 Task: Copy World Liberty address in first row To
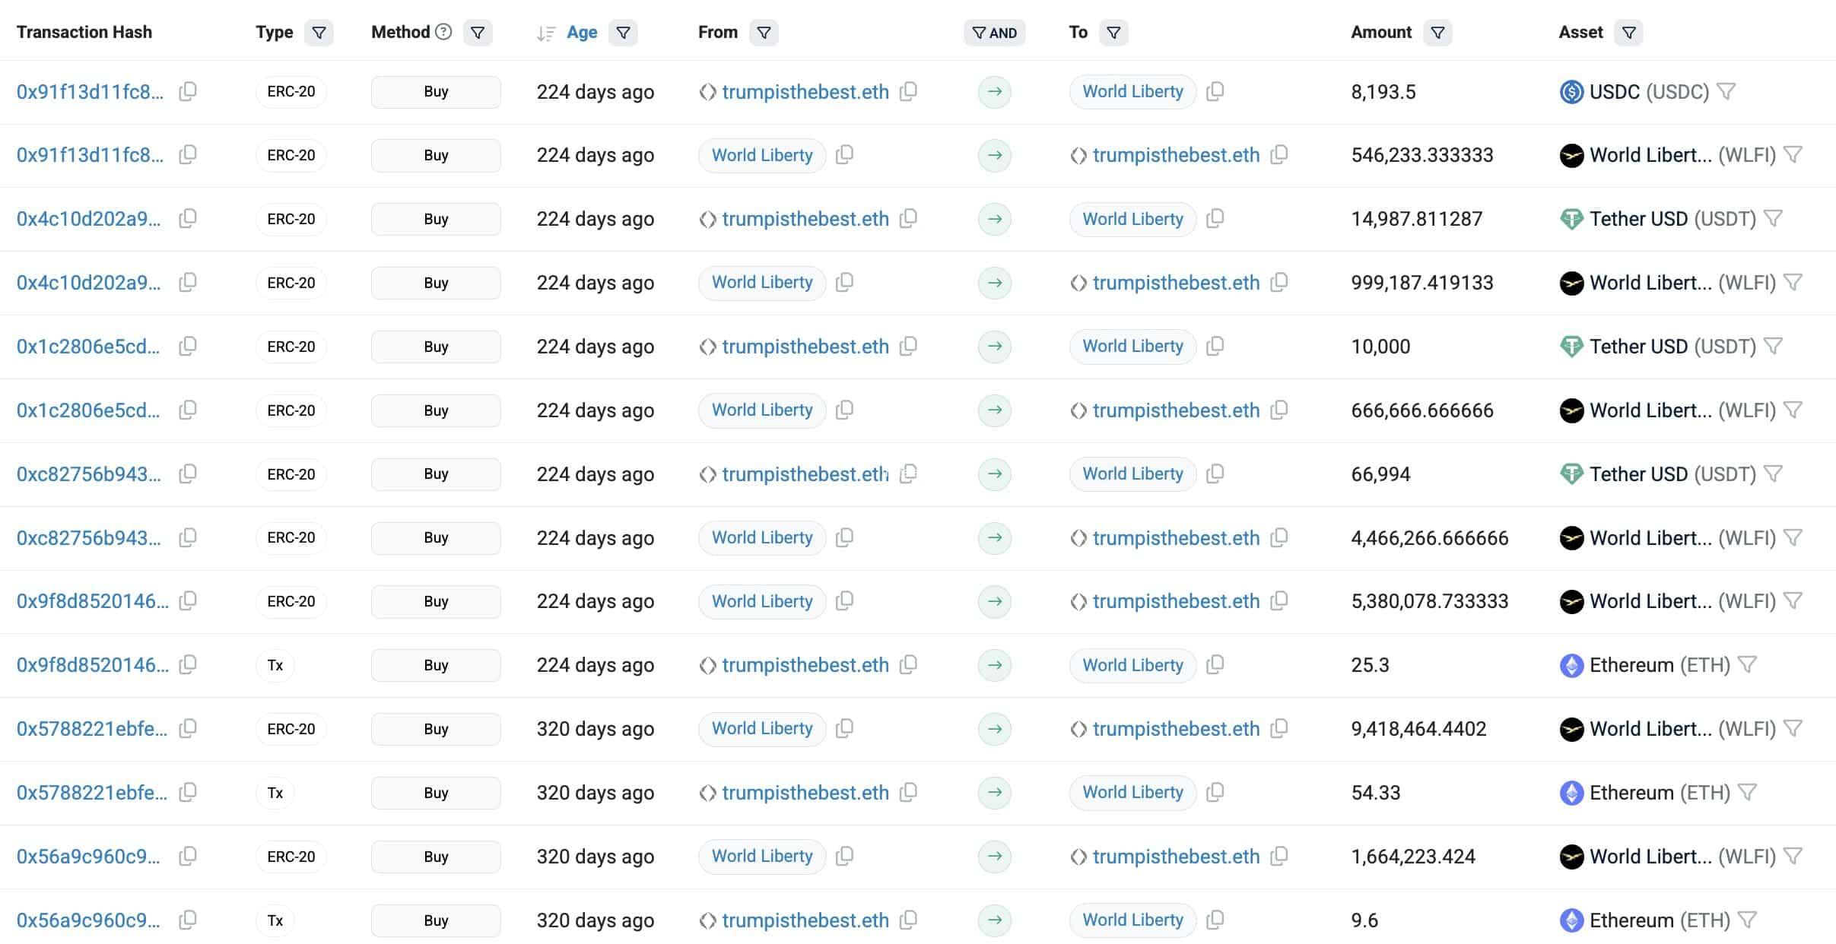point(1215,92)
